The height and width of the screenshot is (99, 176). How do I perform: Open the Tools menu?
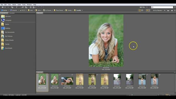tap(24, 5)
